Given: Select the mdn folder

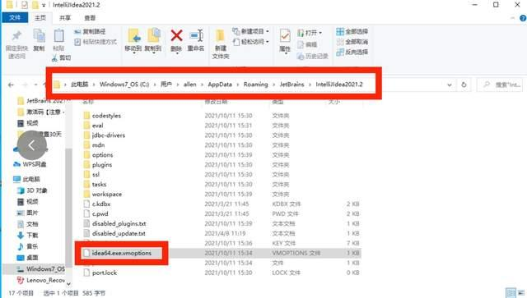Looking at the screenshot, I should coord(98,145).
